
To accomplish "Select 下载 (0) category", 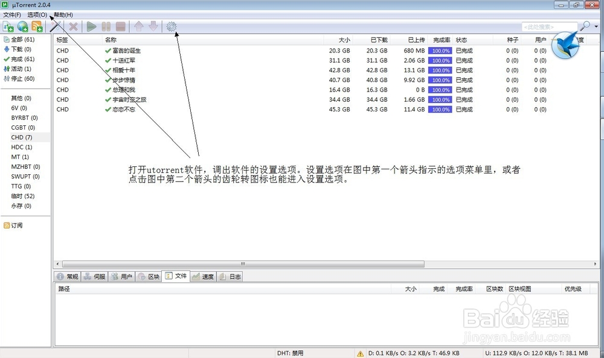I will pyautogui.click(x=21, y=49).
